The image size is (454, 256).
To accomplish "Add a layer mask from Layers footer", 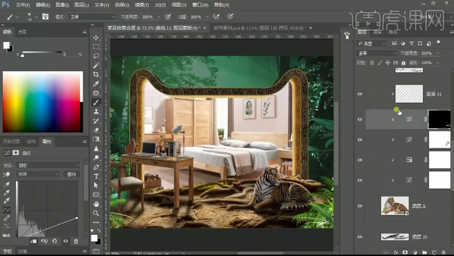I will (405, 252).
